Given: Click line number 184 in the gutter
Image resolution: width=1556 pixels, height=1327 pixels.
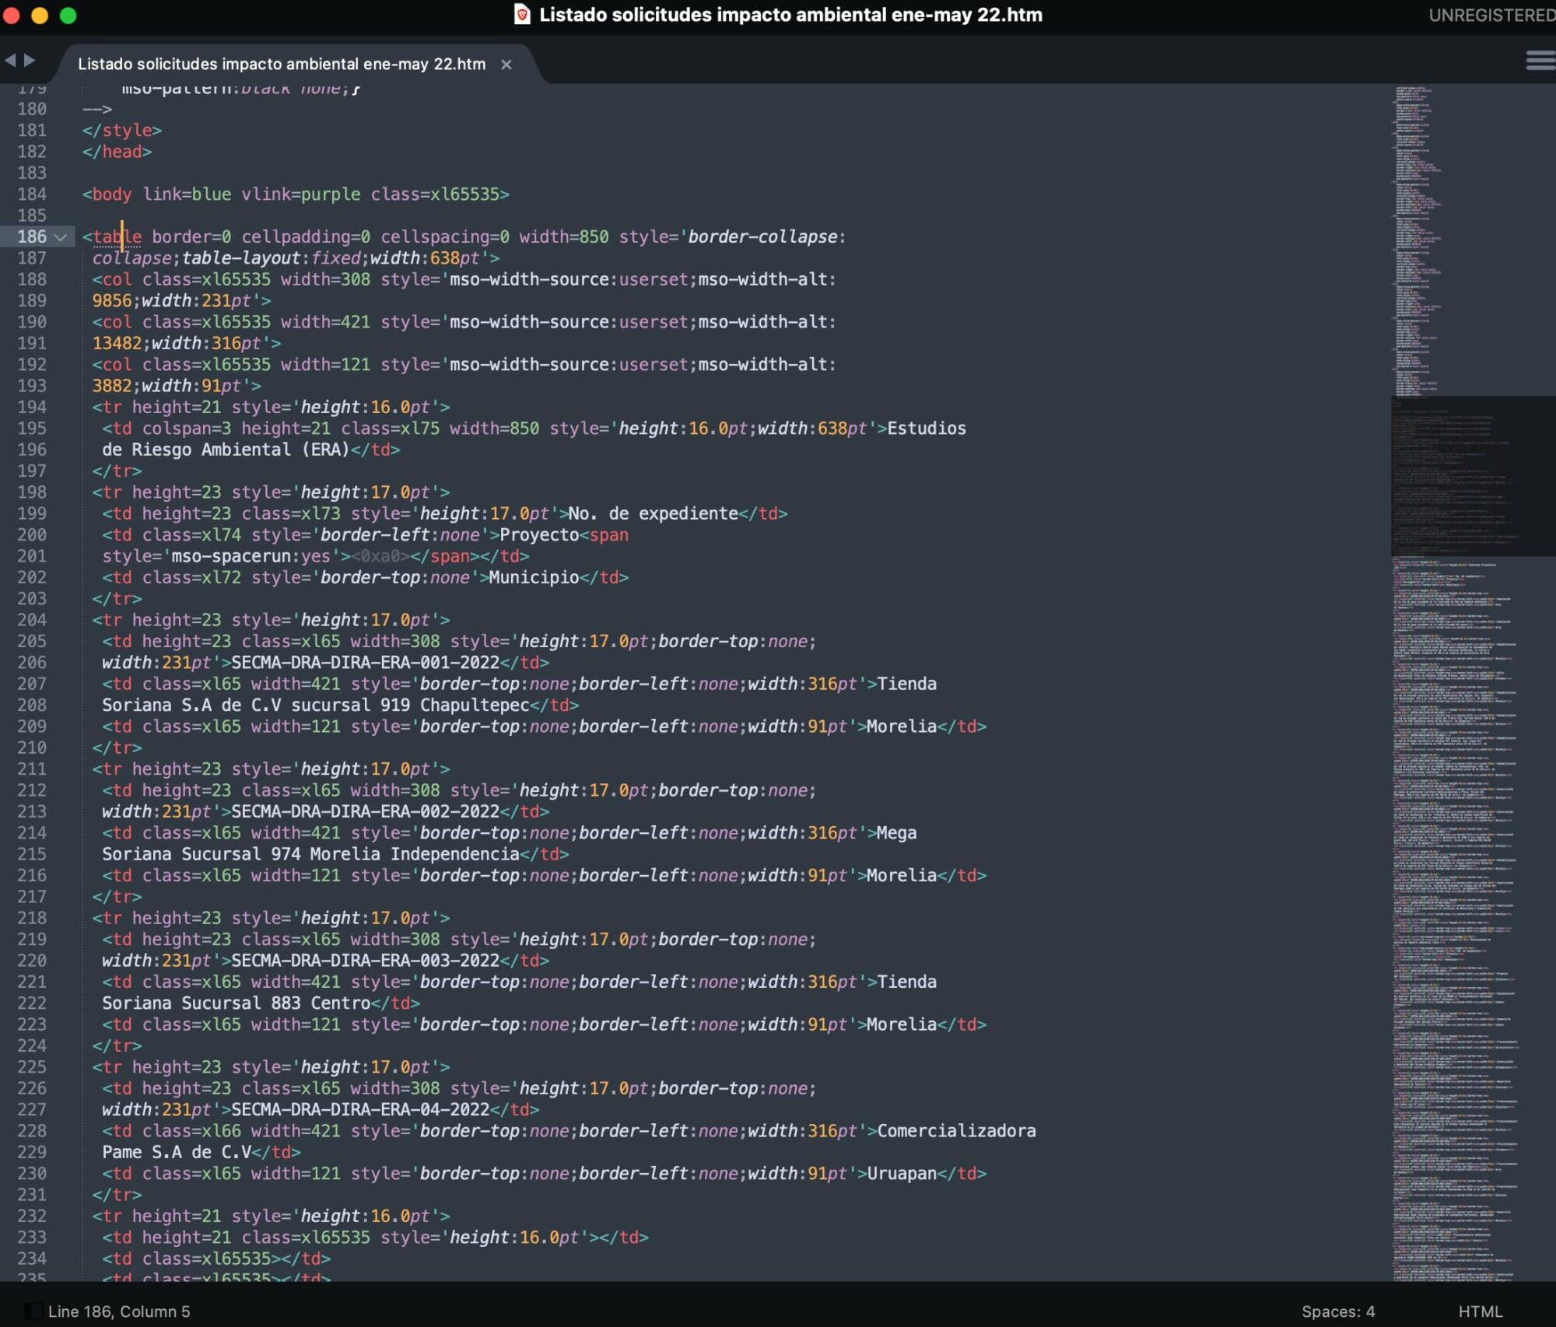Looking at the screenshot, I should pos(32,194).
